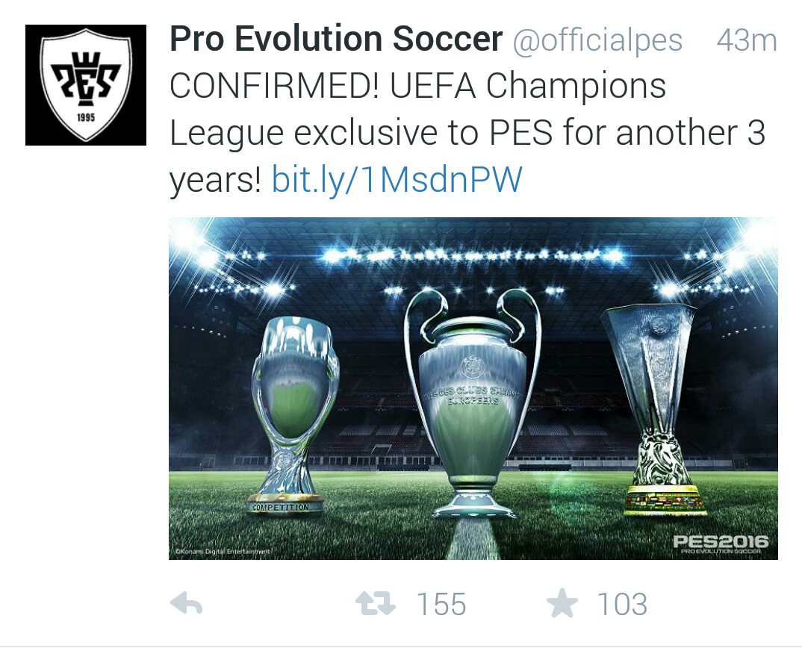Click the PES2016 logo in the image

pos(720,543)
